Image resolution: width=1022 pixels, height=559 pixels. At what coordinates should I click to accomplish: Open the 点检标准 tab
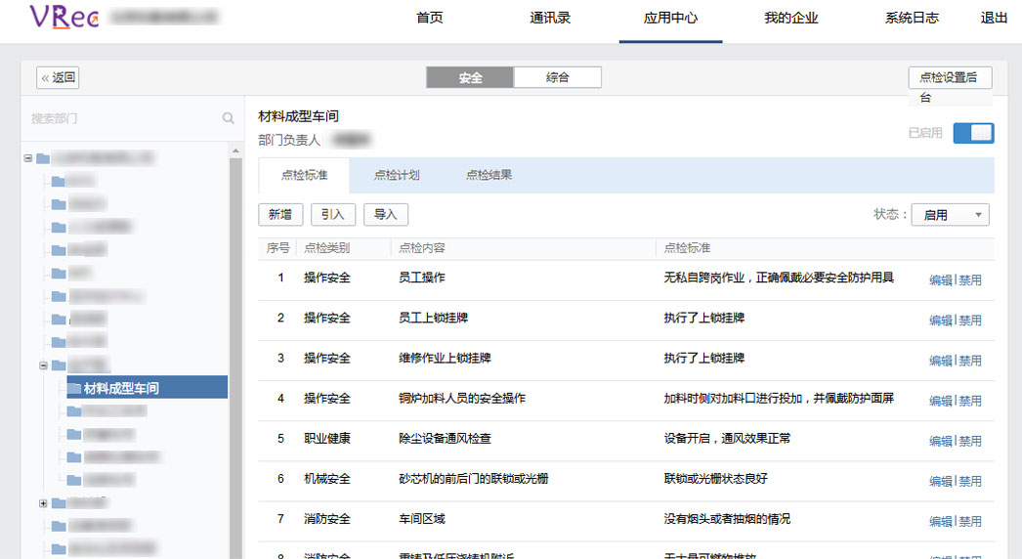[x=305, y=175]
